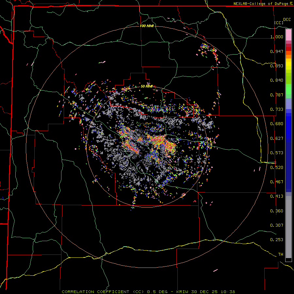Screen dimensions: 294x294
Task: Click the DCC legend title
Action: 287,20
